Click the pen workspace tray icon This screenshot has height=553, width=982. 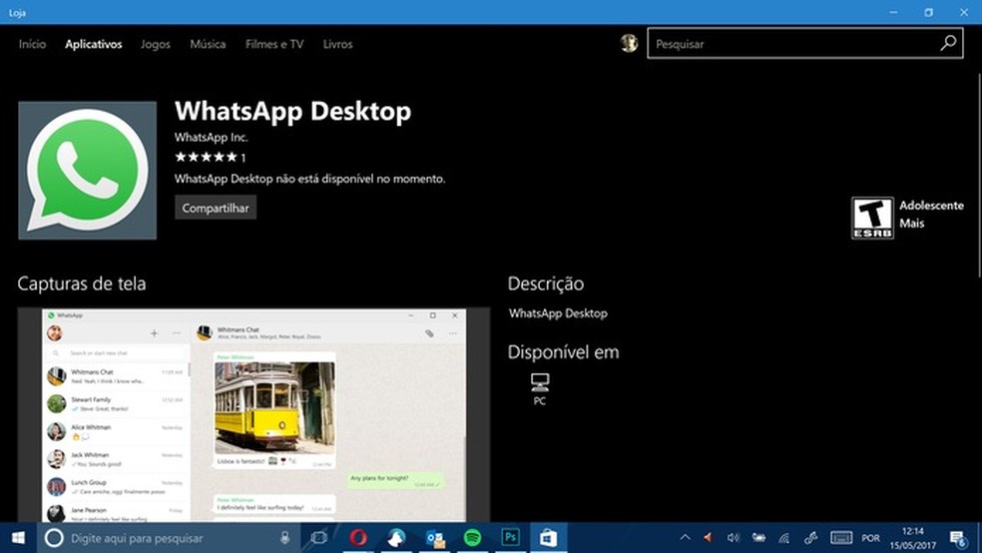810,537
